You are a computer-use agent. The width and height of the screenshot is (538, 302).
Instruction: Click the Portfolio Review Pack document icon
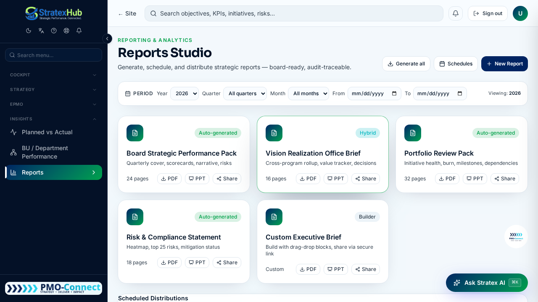413,133
